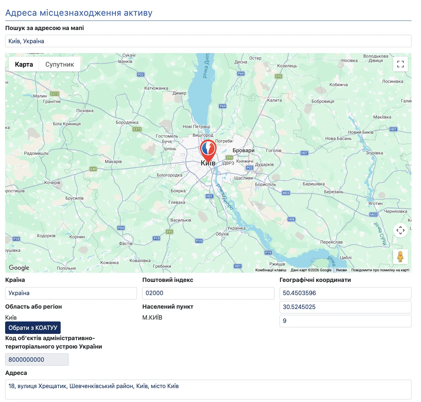This screenshot has width=421, height=402.
Task: Click the Поштовий індекс field
Action: tap(208, 293)
